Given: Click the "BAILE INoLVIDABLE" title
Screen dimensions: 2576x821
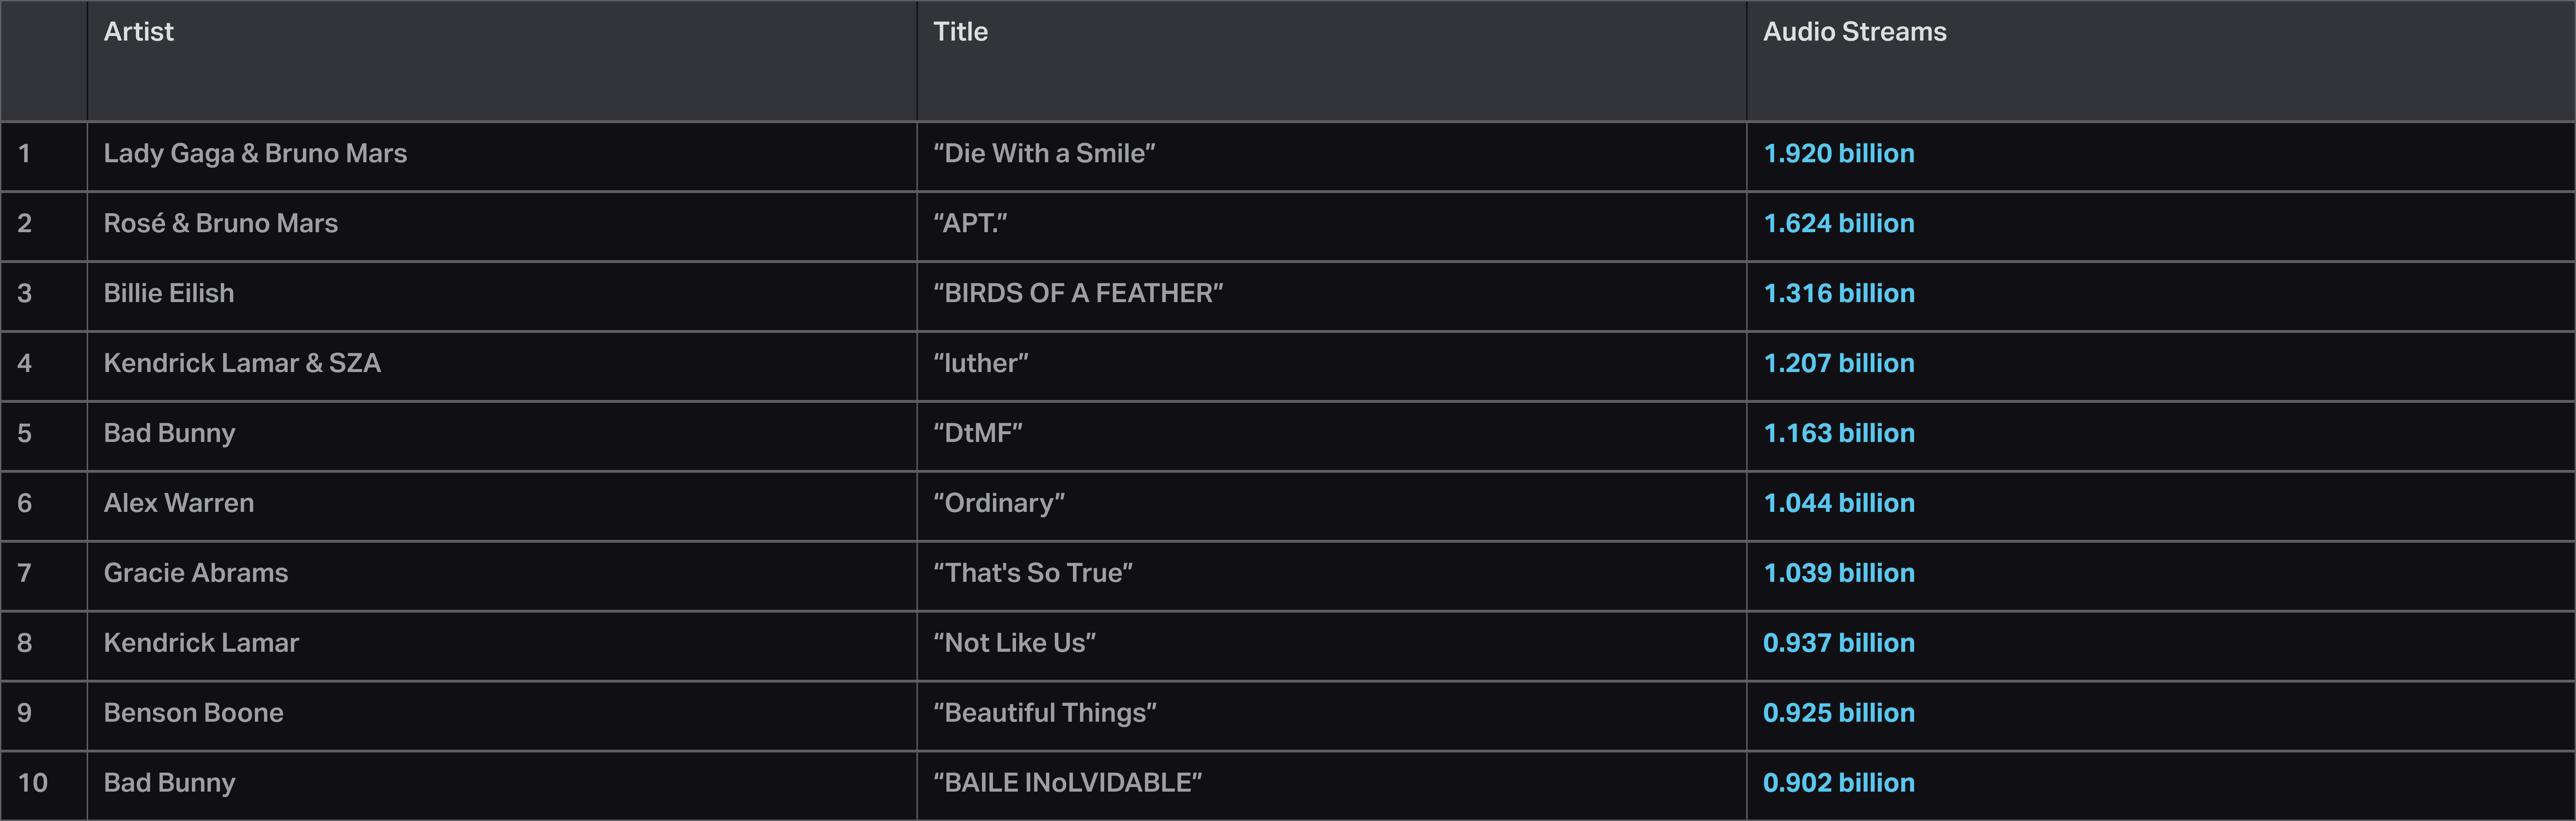Looking at the screenshot, I should point(1067,783).
